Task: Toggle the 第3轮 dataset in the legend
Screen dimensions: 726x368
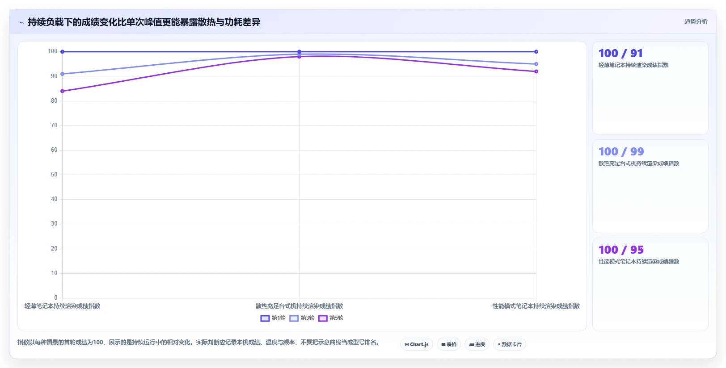Action: pyautogui.click(x=302, y=318)
